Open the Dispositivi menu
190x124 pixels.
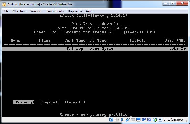(x=75, y=11)
